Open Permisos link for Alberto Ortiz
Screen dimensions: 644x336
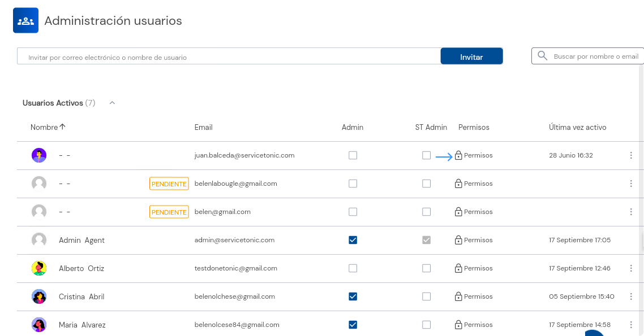pyautogui.click(x=478, y=268)
